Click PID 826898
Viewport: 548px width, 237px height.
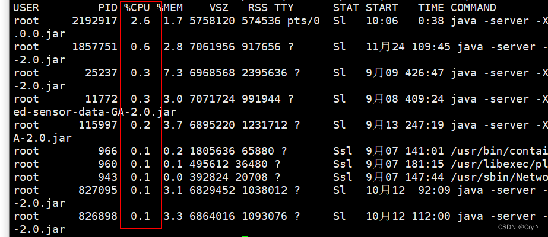pyautogui.click(x=98, y=216)
